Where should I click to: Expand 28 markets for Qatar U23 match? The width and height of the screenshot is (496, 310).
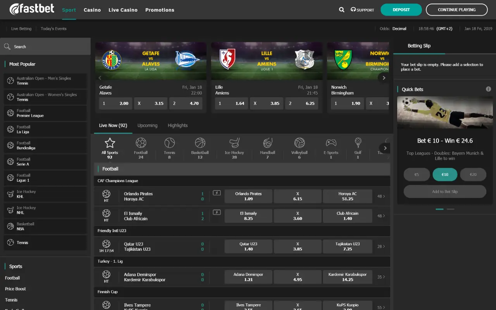381,246
